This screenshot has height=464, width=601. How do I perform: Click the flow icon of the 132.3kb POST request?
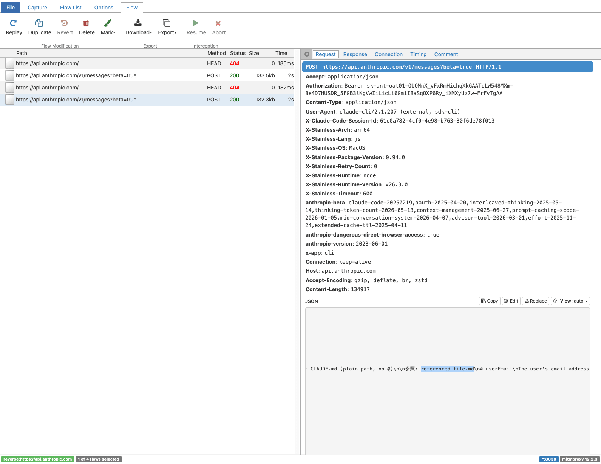tap(10, 100)
